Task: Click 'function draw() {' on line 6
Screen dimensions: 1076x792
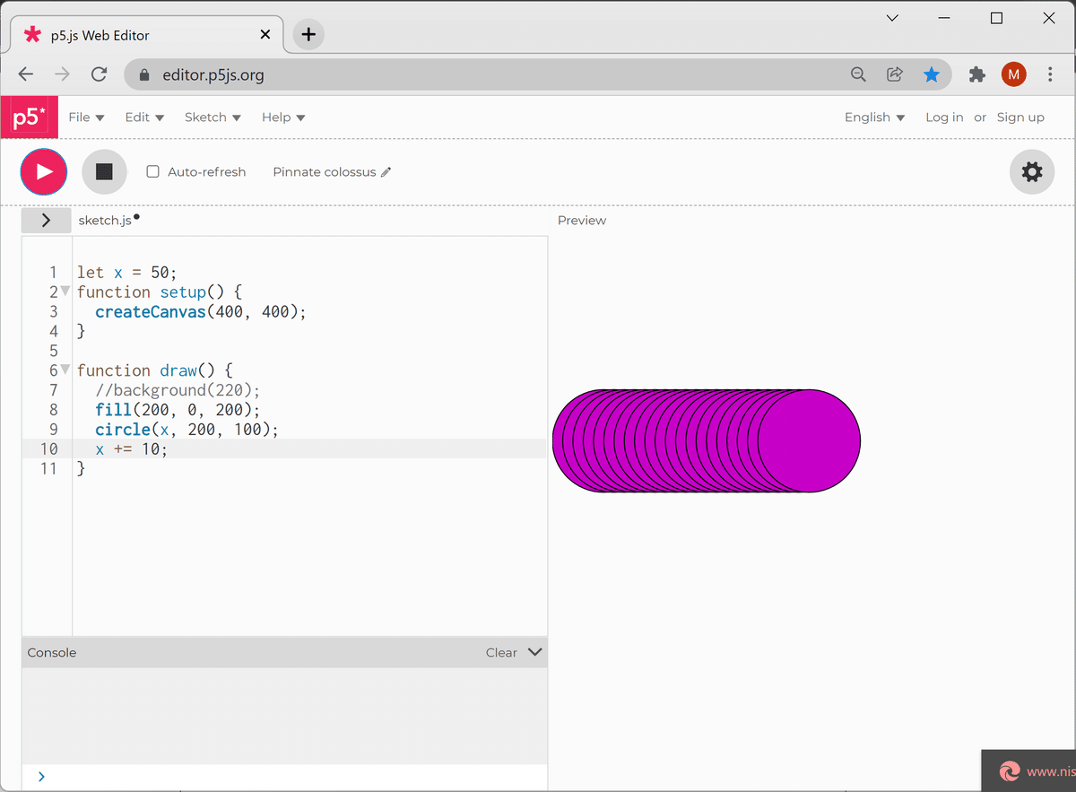Action: (x=155, y=370)
